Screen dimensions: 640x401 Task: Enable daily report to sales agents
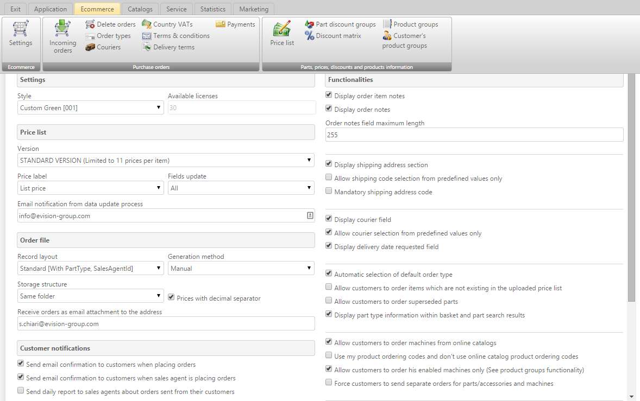point(20,390)
